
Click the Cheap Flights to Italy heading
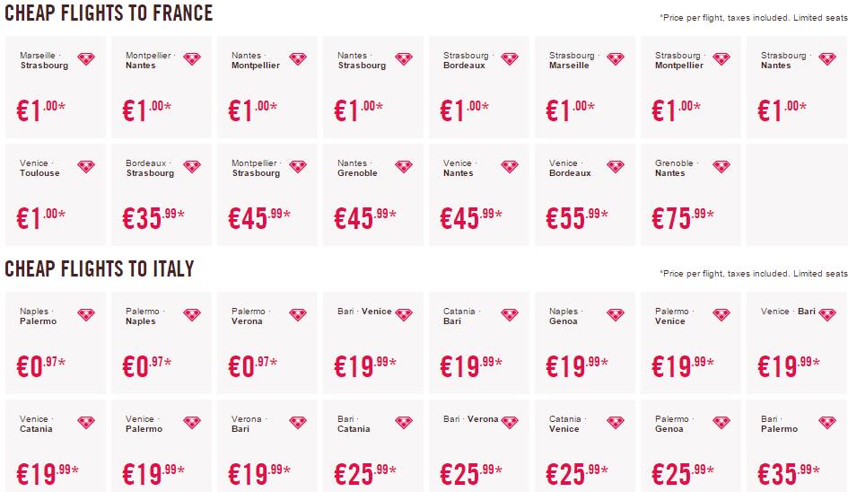coord(100,269)
